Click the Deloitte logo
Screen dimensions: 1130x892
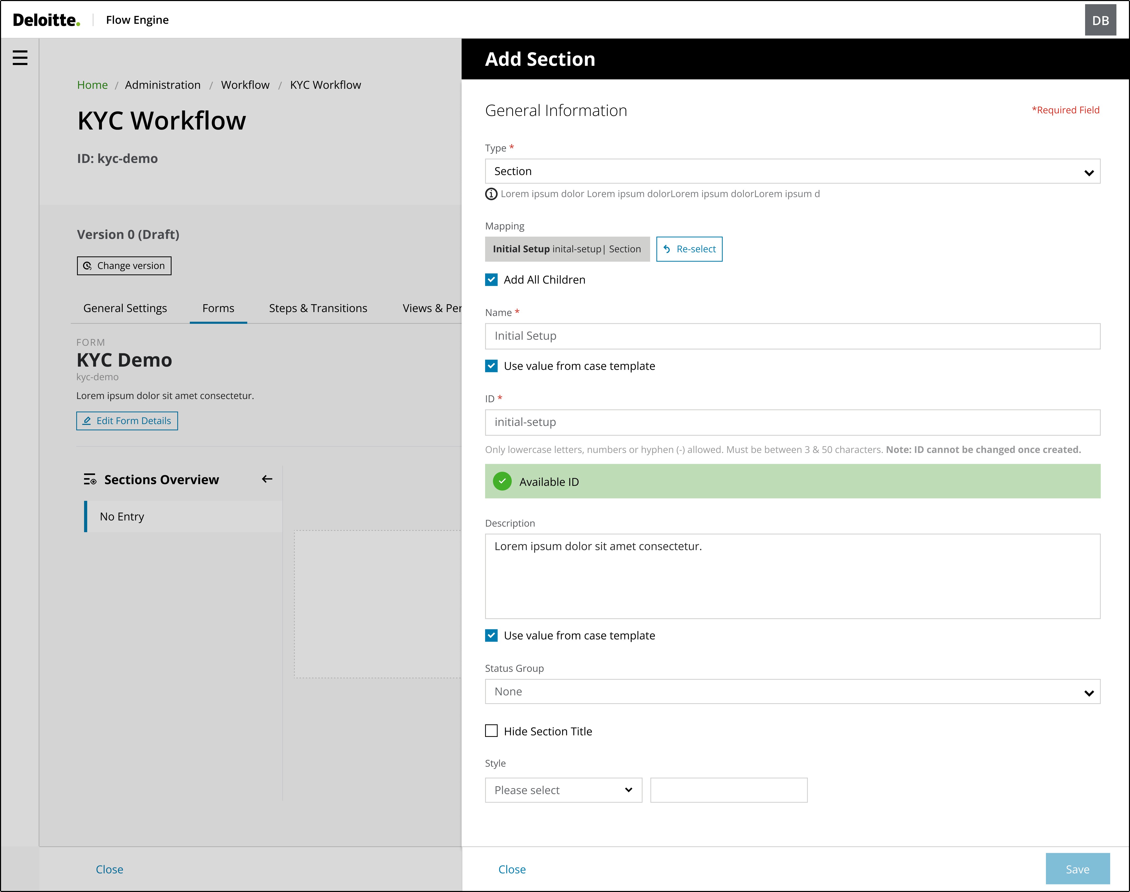(46, 20)
